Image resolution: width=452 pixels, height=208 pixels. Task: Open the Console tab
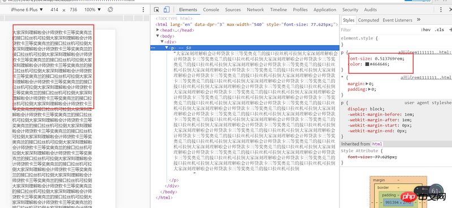point(211,10)
